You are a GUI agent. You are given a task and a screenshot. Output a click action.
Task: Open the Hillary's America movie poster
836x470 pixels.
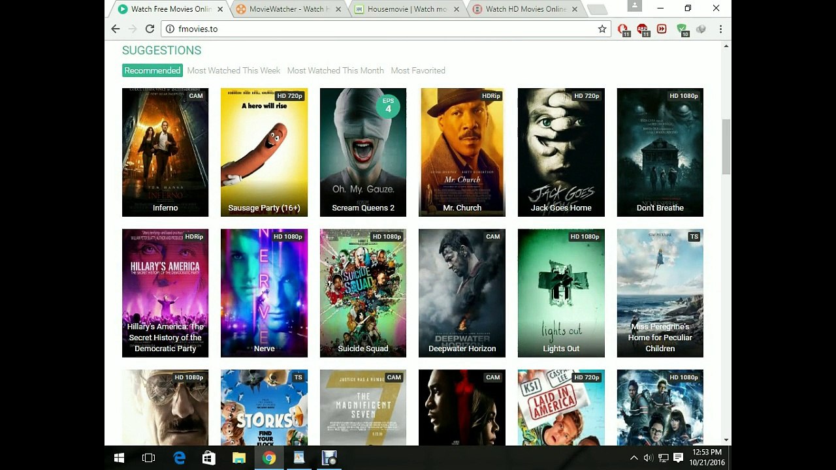point(165,293)
